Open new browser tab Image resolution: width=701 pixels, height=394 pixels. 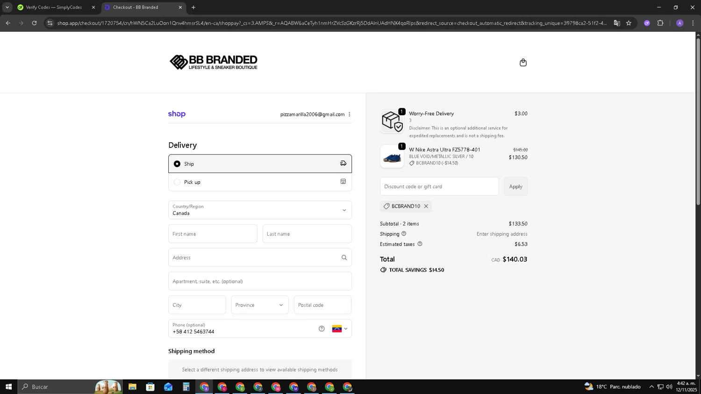point(193,7)
